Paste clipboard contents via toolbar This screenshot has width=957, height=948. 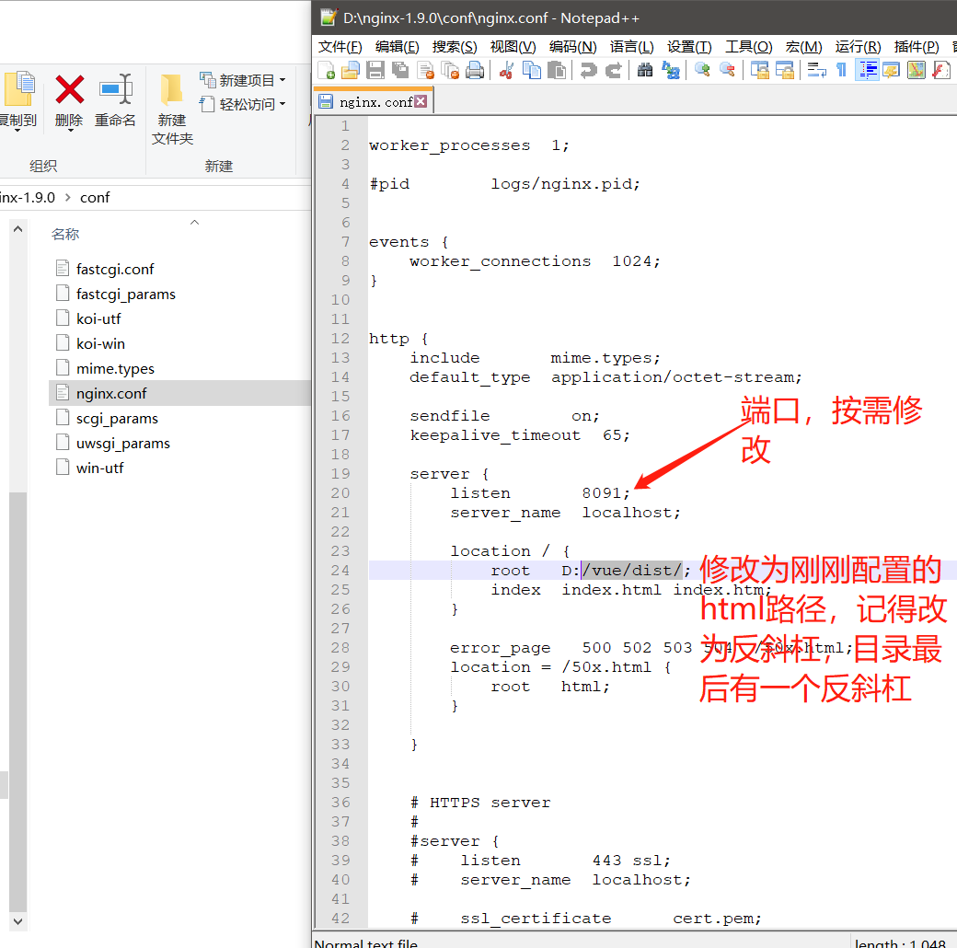point(556,70)
